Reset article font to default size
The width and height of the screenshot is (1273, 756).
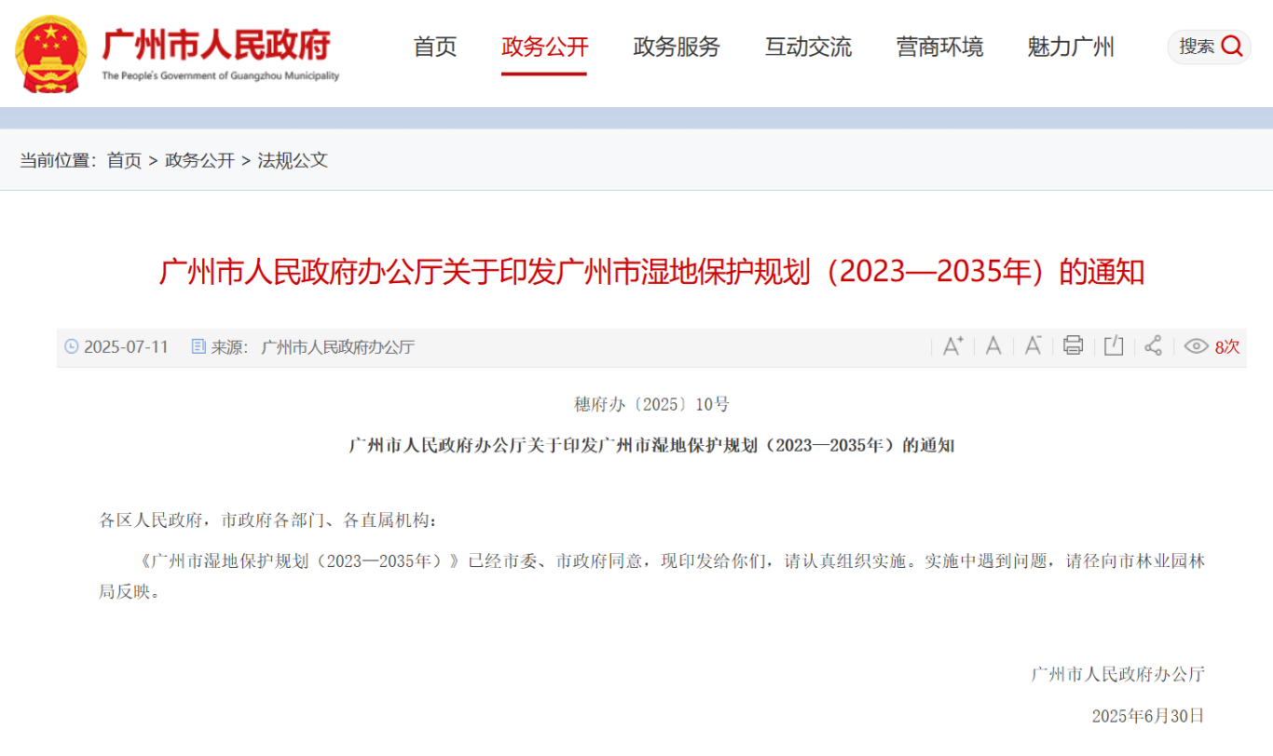993,346
